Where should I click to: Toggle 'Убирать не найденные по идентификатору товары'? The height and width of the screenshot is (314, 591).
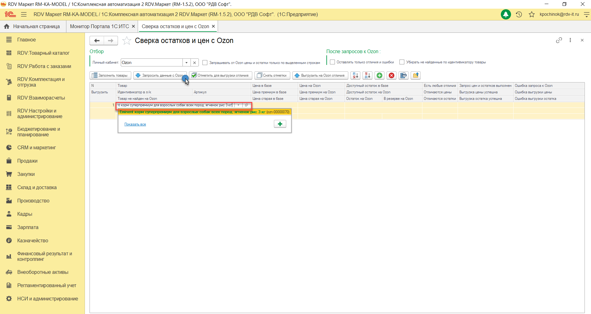(x=402, y=62)
